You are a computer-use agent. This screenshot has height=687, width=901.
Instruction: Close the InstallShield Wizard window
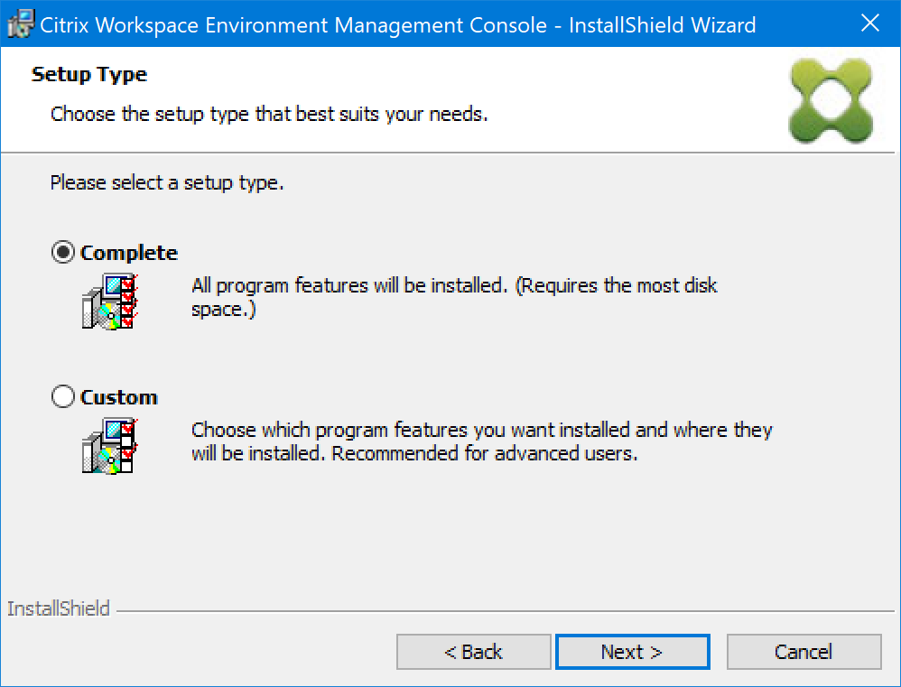click(869, 24)
